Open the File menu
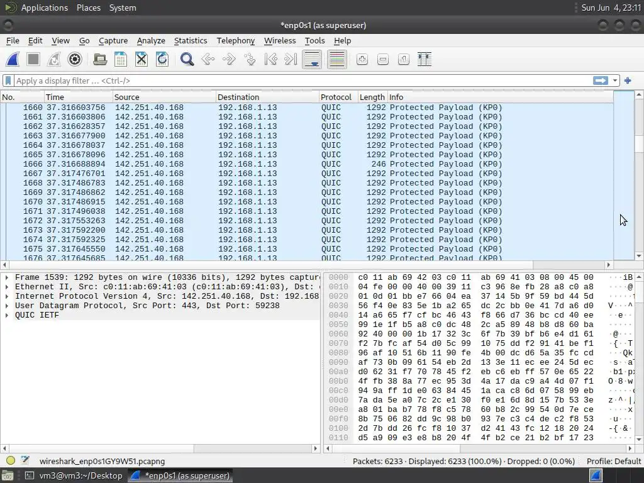644x483 pixels. [13, 41]
